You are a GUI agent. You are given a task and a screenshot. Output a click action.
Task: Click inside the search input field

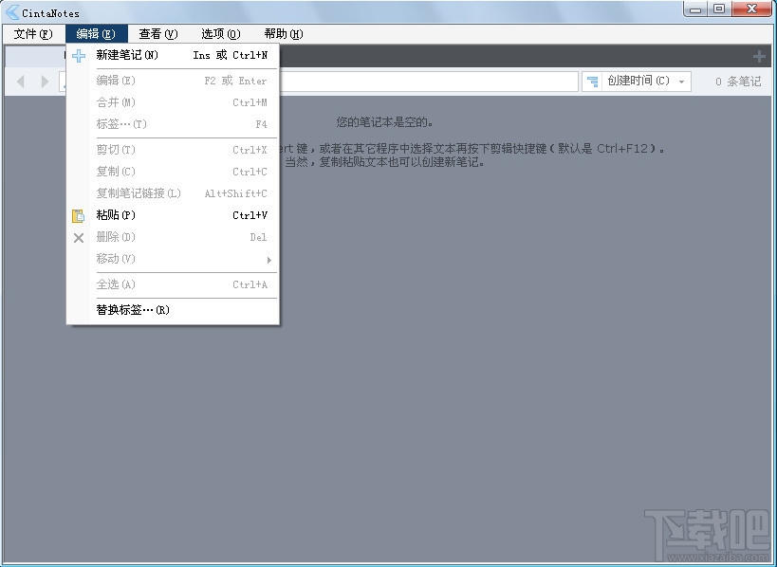coord(427,81)
